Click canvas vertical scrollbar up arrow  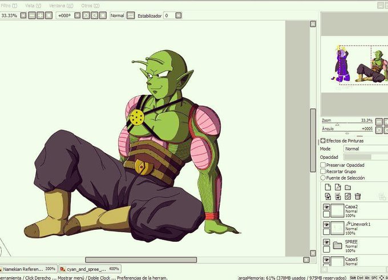click(x=313, y=24)
